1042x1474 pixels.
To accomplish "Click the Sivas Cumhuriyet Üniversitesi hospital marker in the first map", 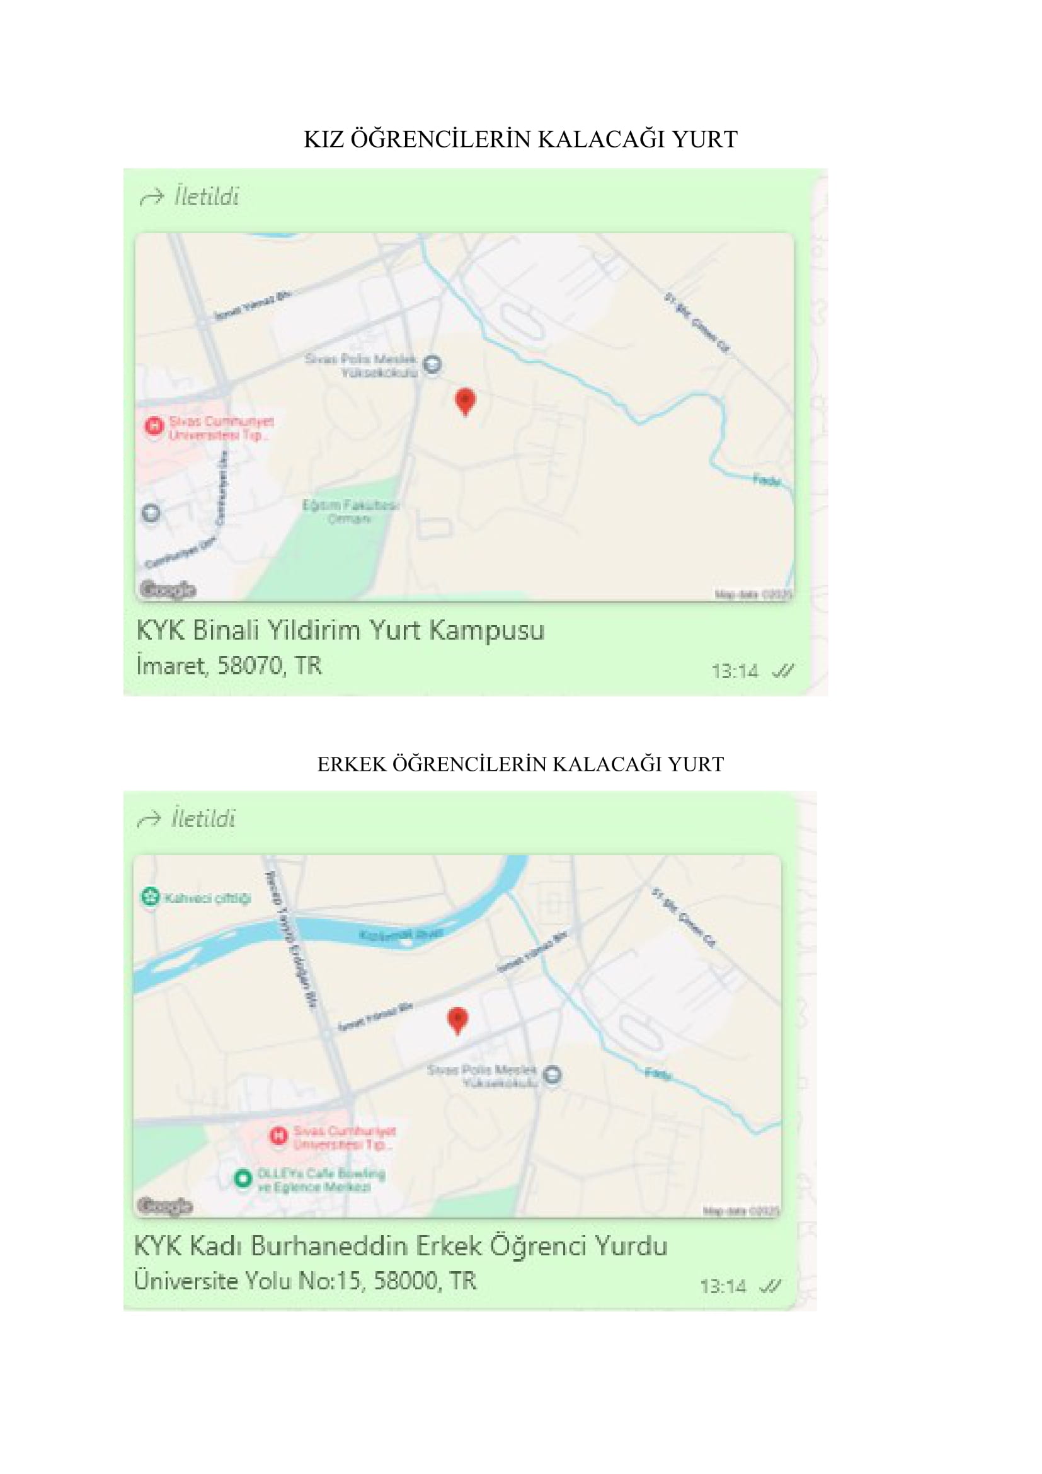I will click(x=153, y=425).
